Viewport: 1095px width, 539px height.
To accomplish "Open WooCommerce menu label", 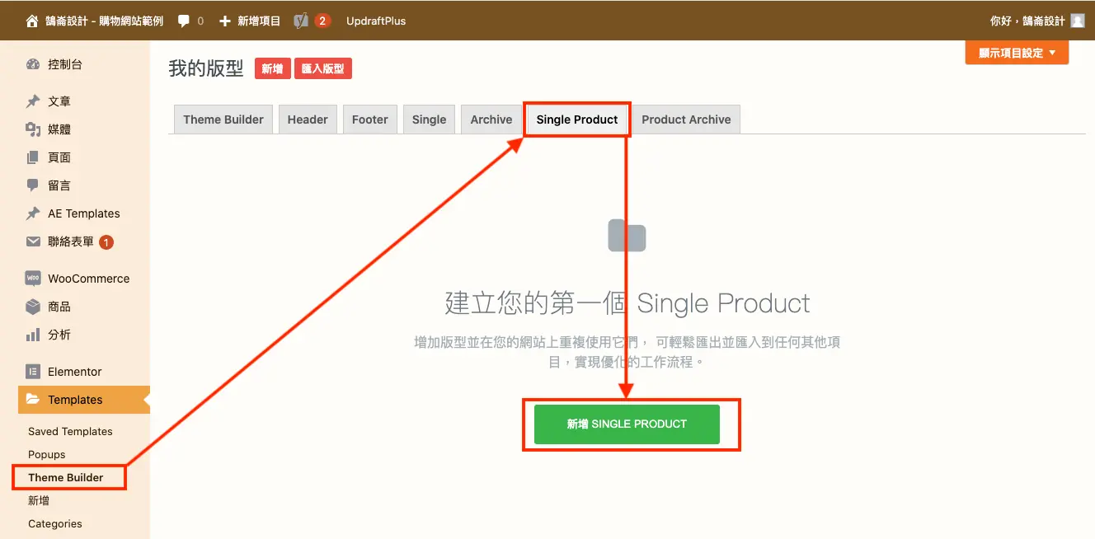I will [88, 279].
